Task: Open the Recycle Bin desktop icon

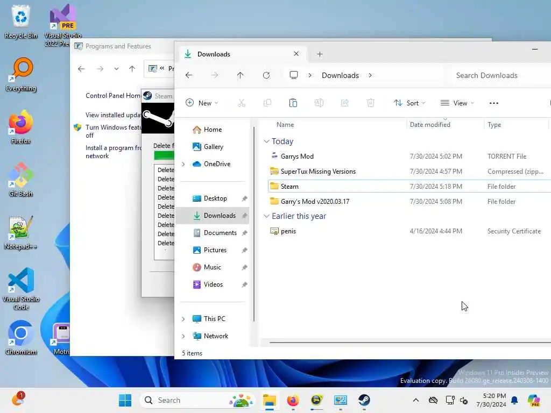Action: 21,22
